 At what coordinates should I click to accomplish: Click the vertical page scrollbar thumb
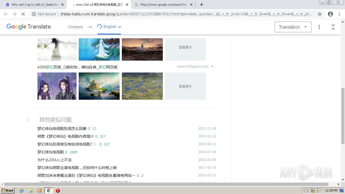point(343,116)
